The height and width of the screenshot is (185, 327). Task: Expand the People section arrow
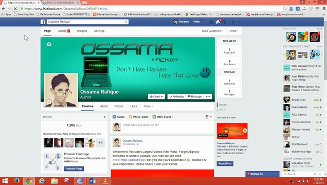pos(104,117)
